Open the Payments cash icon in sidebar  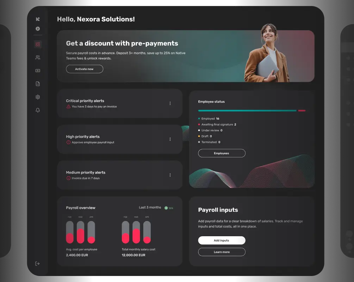38,70
